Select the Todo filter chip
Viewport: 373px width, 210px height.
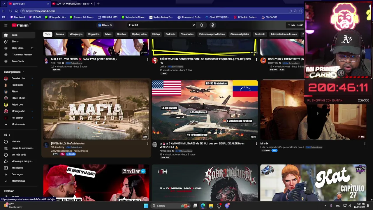[48, 34]
